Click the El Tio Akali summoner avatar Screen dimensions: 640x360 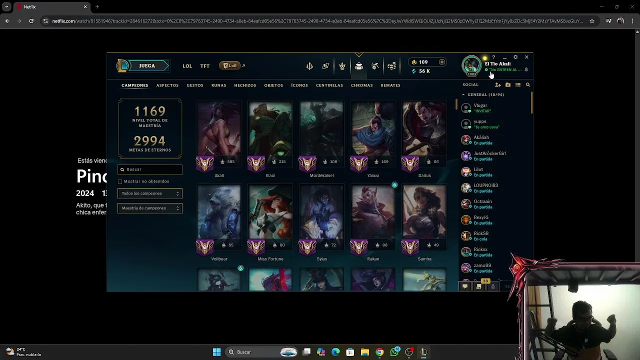coord(471,65)
